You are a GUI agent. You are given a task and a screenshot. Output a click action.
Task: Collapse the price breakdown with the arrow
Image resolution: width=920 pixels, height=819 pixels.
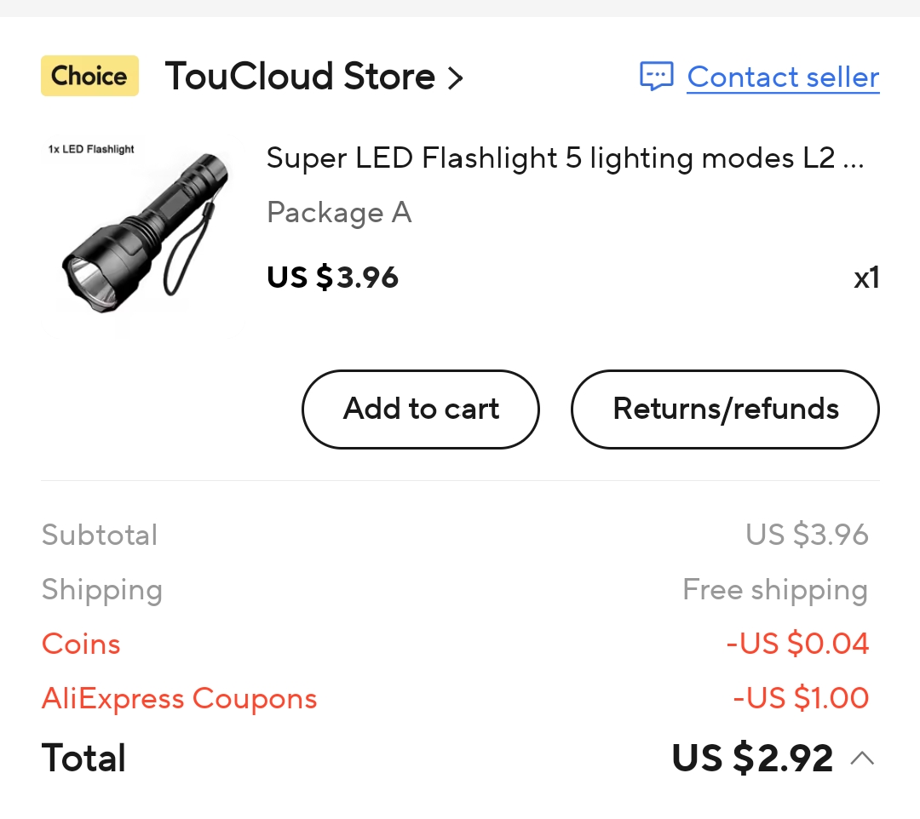click(x=862, y=758)
